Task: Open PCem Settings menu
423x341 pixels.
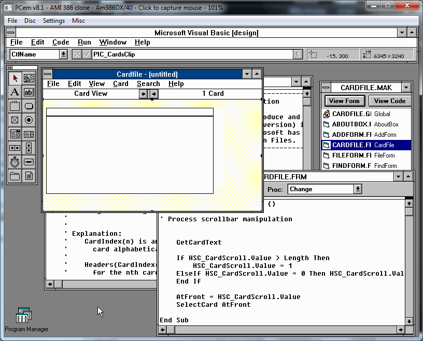Action: tap(54, 21)
